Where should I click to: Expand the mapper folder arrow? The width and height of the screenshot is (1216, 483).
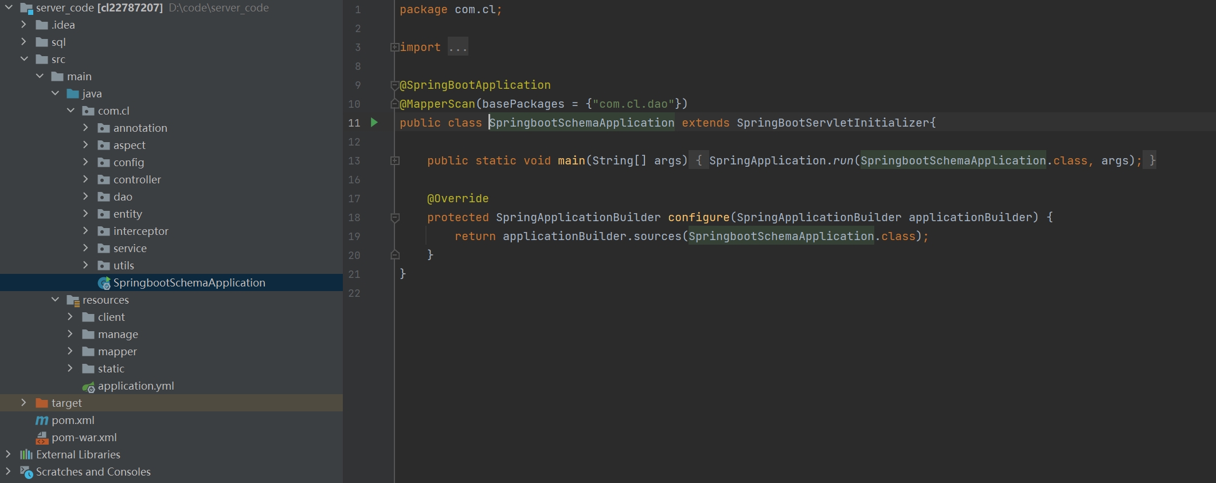tap(70, 351)
